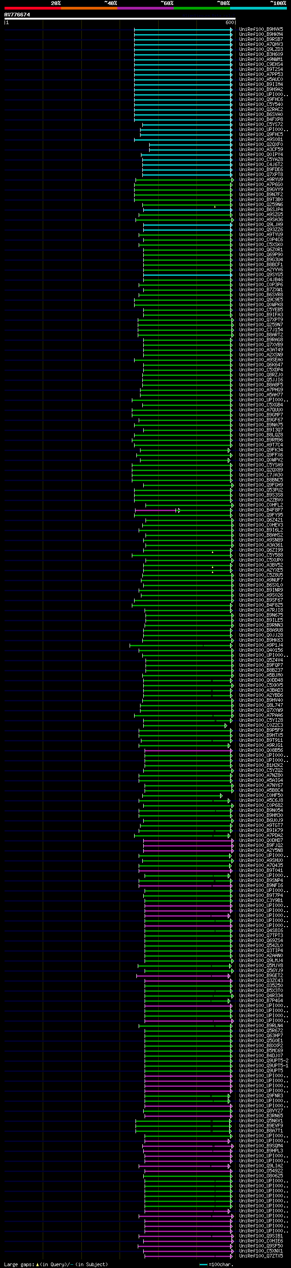This screenshot has height=1268, width=291.
Task: Open hit UniRef100_B9GVY9
Action: click(x=261, y=189)
